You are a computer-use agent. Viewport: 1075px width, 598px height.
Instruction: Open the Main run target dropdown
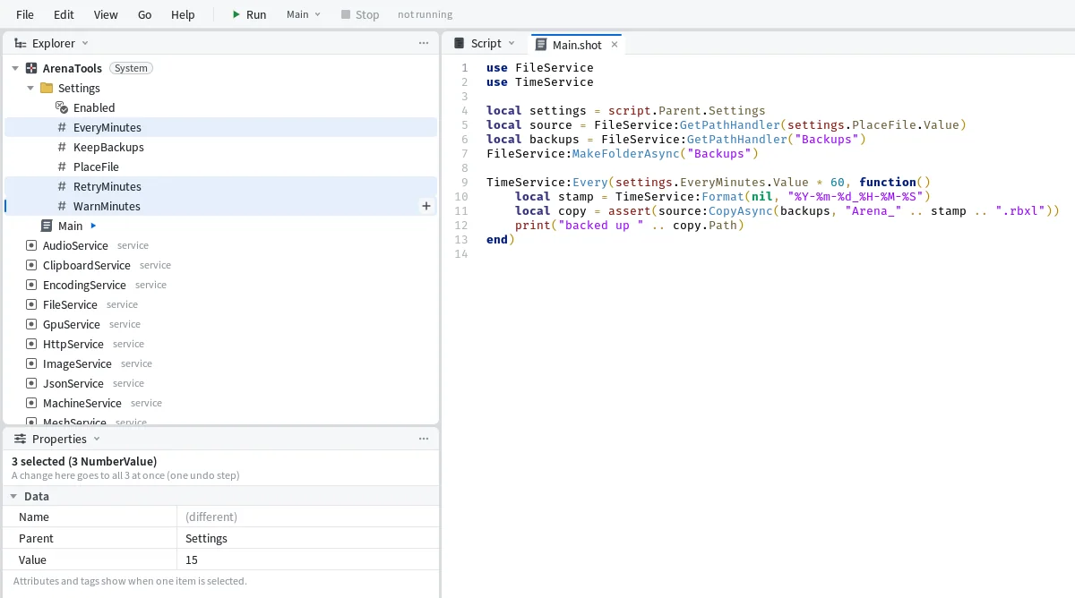pos(304,14)
